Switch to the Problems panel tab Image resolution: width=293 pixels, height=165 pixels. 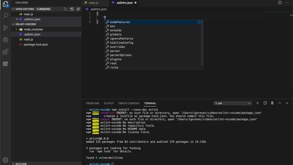[92, 103]
